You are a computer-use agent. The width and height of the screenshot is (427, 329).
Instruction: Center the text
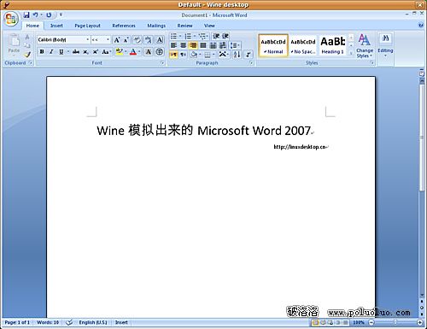pyautogui.click(x=184, y=45)
